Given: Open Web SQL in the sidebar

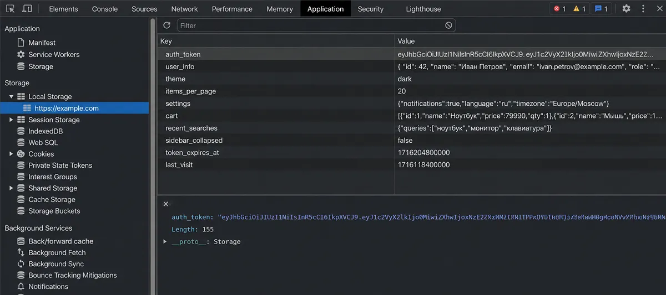Looking at the screenshot, I should [x=43, y=142].
